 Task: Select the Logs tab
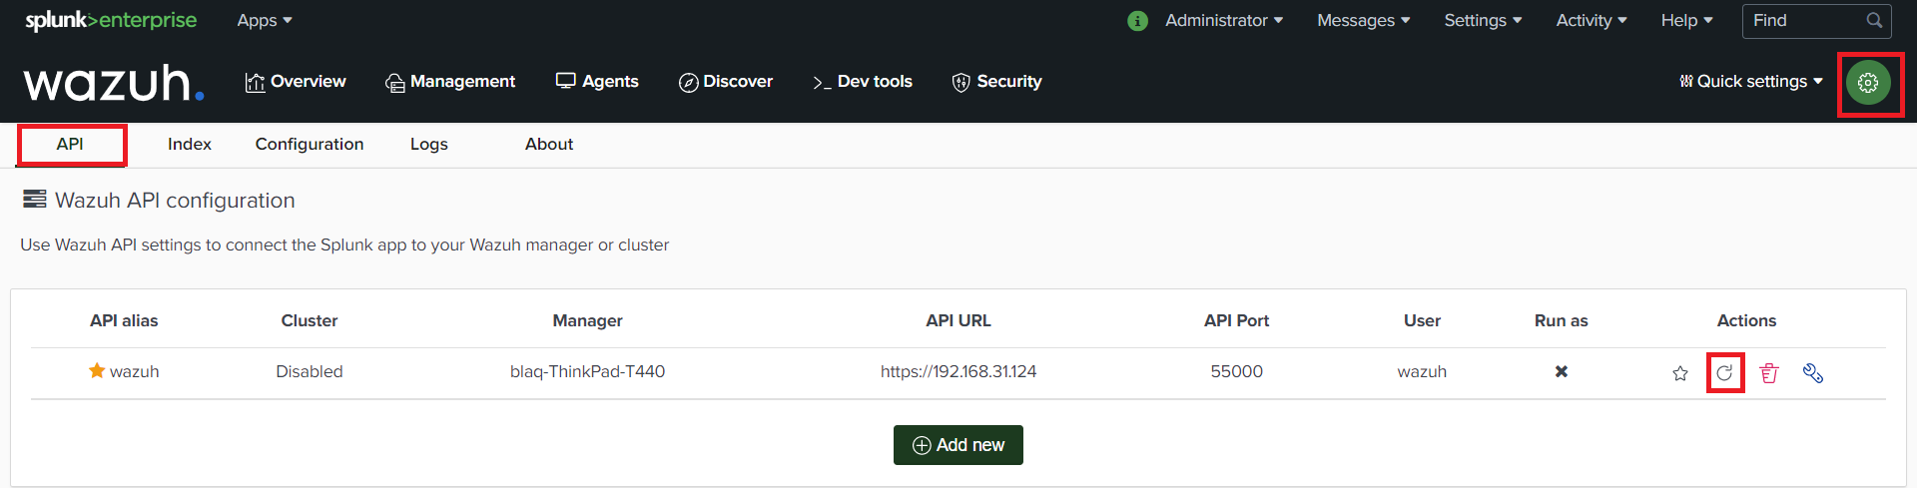pyautogui.click(x=429, y=145)
